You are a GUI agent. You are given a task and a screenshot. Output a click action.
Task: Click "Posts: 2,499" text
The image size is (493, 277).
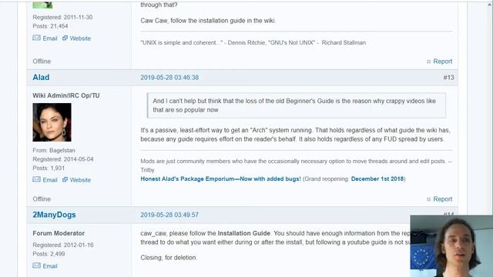(x=49, y=254)
